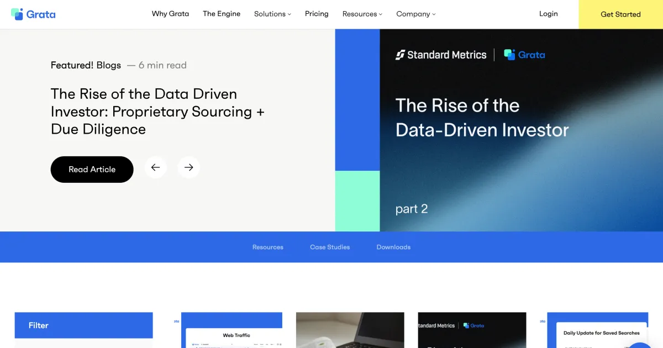This screenshot has width=663, height=348.
Task: Switch to the Case Studies tab
Action: point(330,247)
